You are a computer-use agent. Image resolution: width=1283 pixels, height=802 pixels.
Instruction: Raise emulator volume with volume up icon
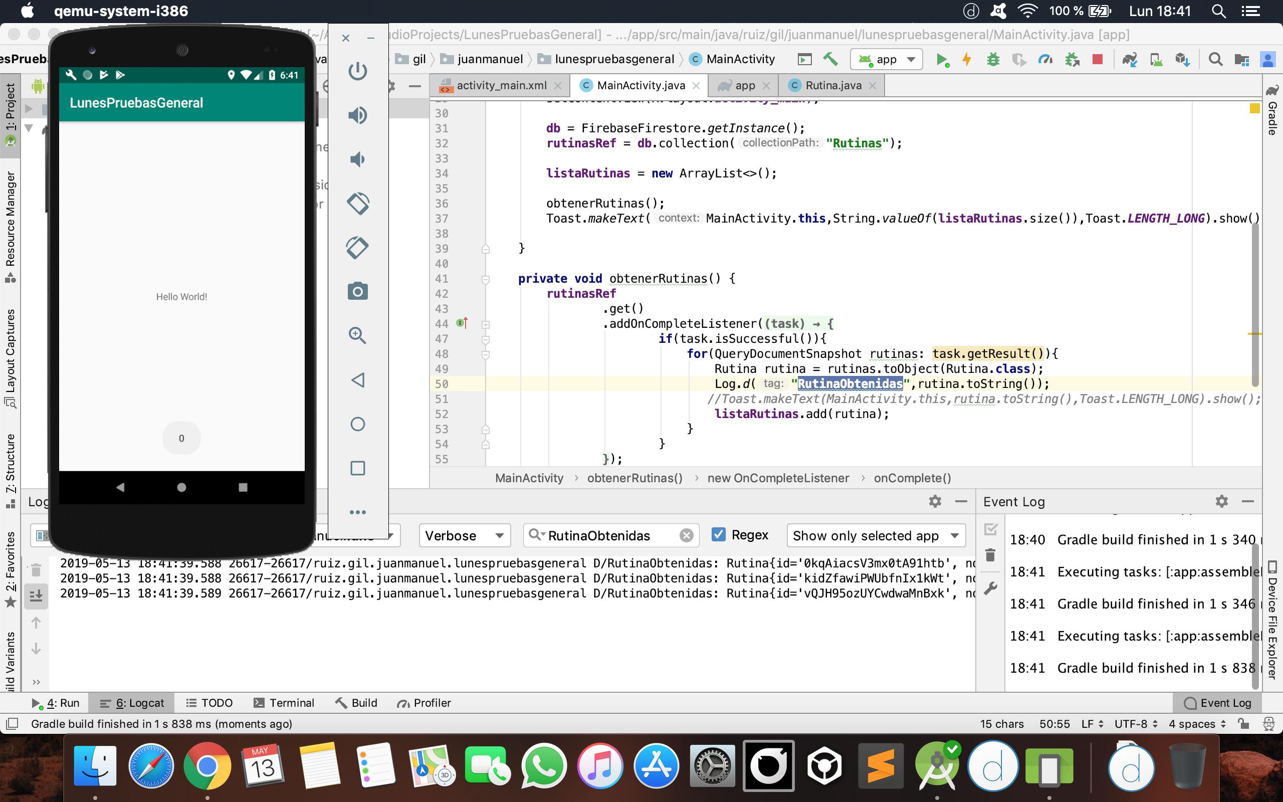358,115
